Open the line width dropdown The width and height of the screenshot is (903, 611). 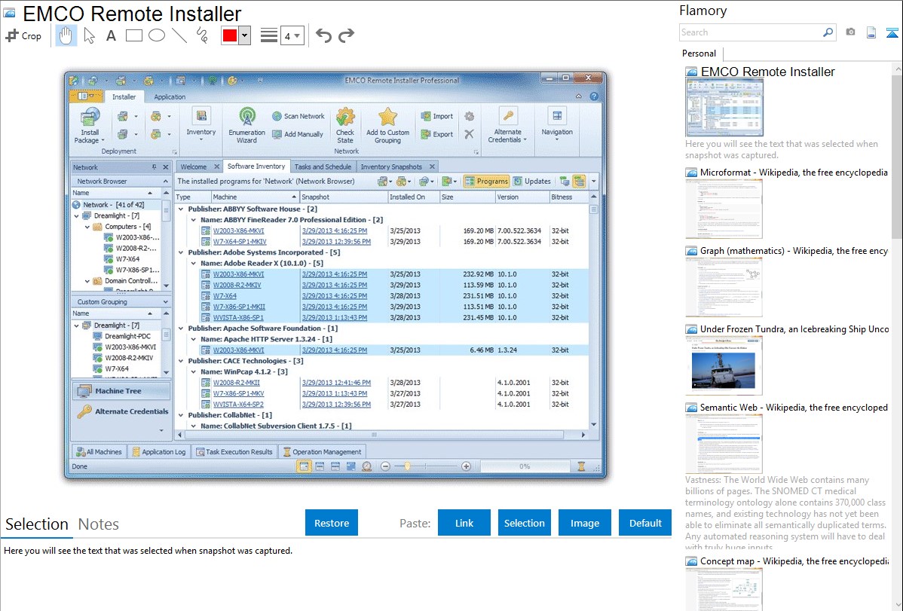[291, 35]
